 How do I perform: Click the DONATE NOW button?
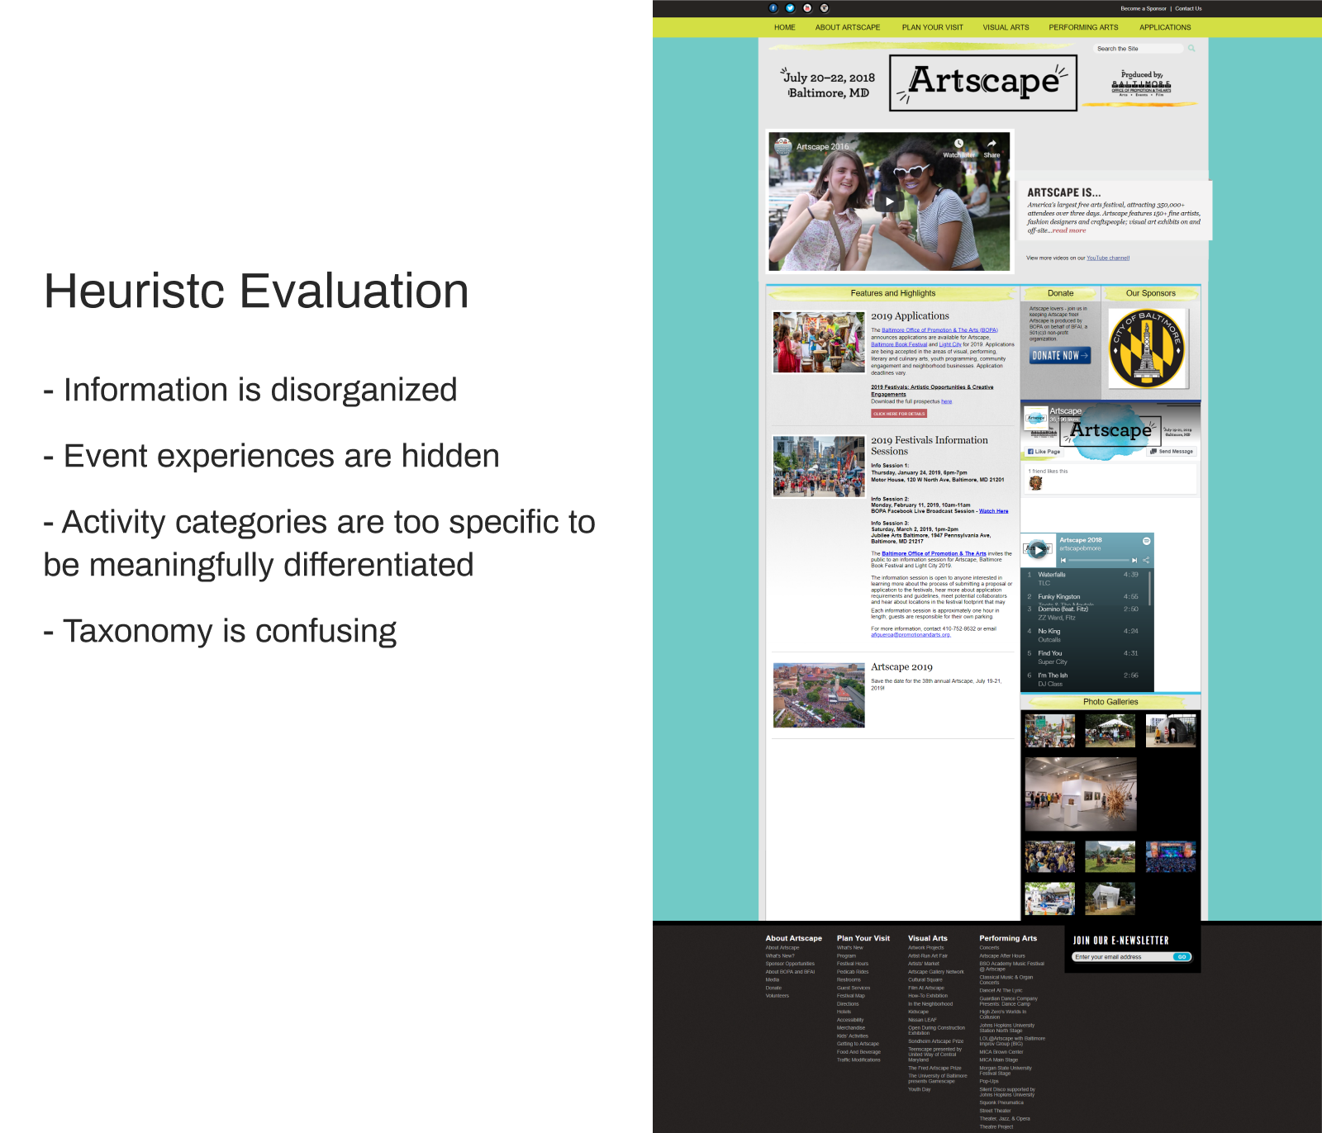pos(1060,356)
